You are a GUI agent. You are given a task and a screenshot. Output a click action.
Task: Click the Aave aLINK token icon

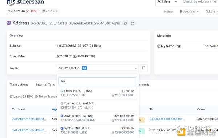pos(62,116)
